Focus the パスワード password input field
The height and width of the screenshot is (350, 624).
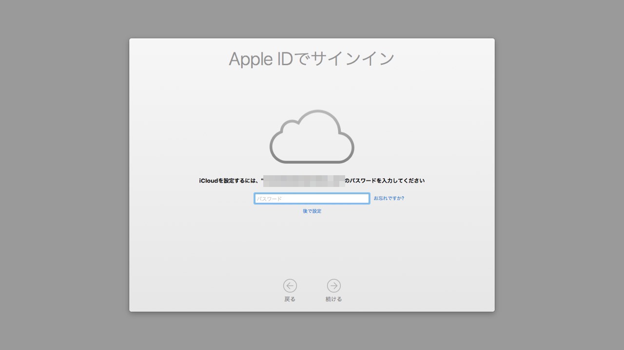(312, 199)
